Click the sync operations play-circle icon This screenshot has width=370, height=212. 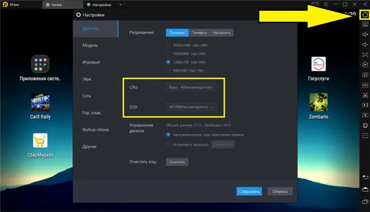coord(365,65)
